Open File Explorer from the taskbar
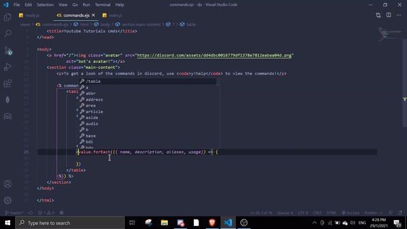The width and height of the screenshot is (407, 229). pos(164,223)
